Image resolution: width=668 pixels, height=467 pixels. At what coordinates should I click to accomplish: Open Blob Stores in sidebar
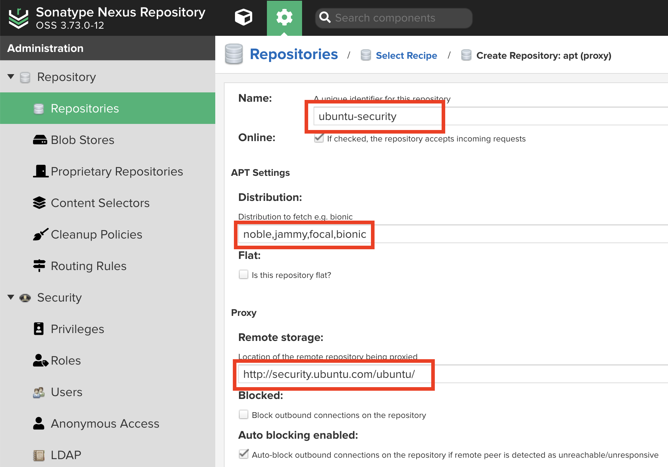click(x=82, y=140)
